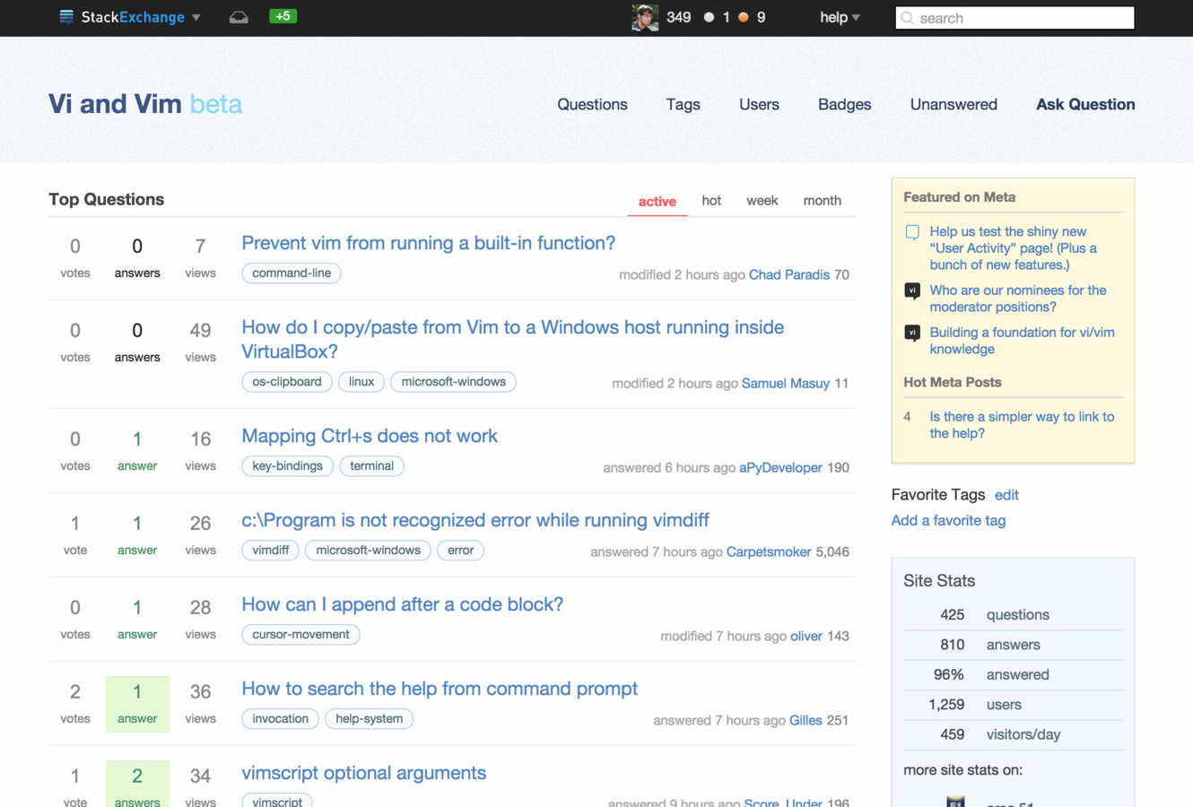Open user Samuel Masuy profile
Viewport: 1193px width, 807px height.
(x=786, y=384)
